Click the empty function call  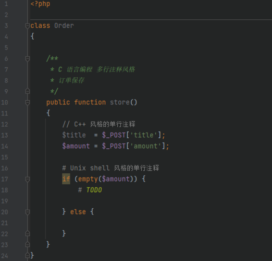pos(88,179)
